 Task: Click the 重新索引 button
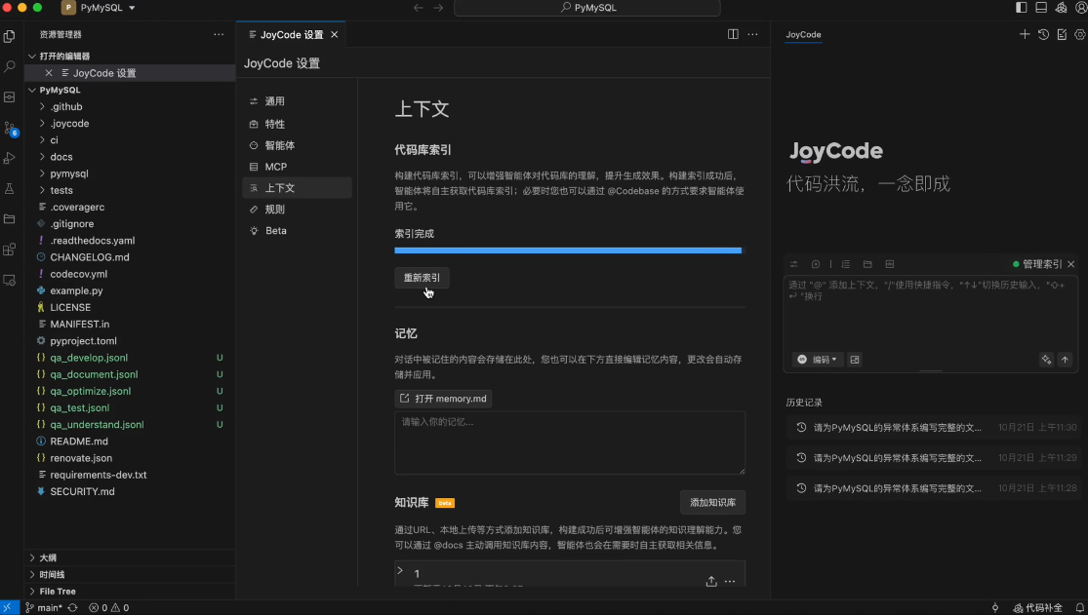point(422,278)
